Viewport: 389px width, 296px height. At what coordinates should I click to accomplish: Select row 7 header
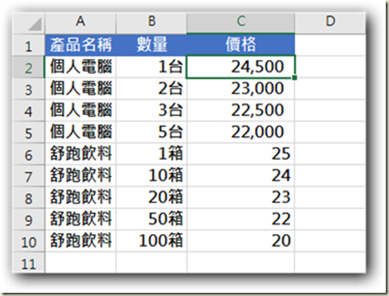(x=29, y=176)
